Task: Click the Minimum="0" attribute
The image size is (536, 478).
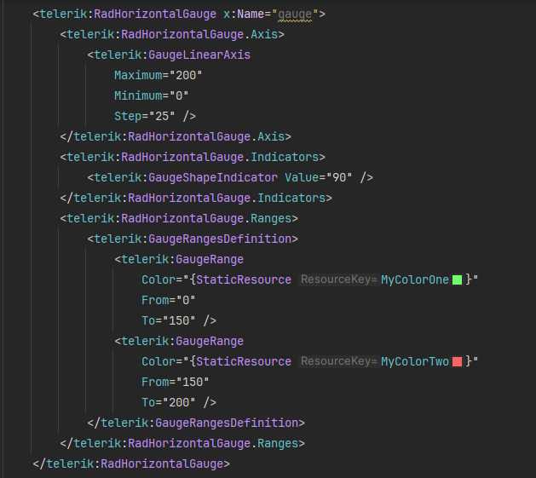Action: pos(152,95)
